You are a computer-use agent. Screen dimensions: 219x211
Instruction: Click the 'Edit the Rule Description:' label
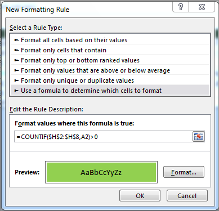pos(46,109)
